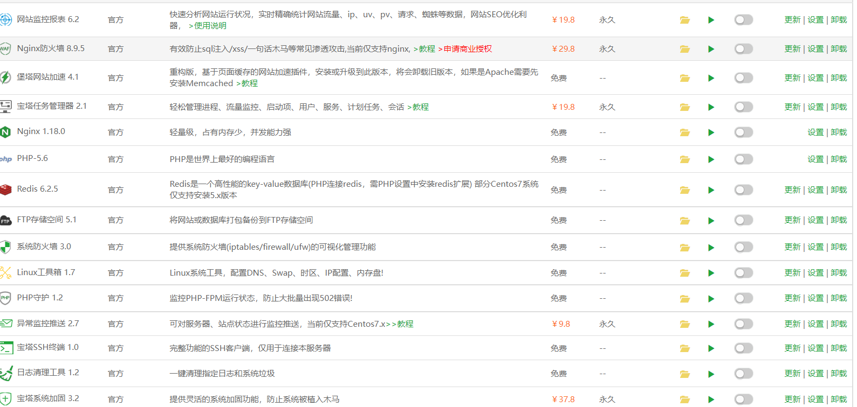Click 更新 for Linux工具箱 1.7
This screenshot has height=407, width=857.
coord(792,273)
